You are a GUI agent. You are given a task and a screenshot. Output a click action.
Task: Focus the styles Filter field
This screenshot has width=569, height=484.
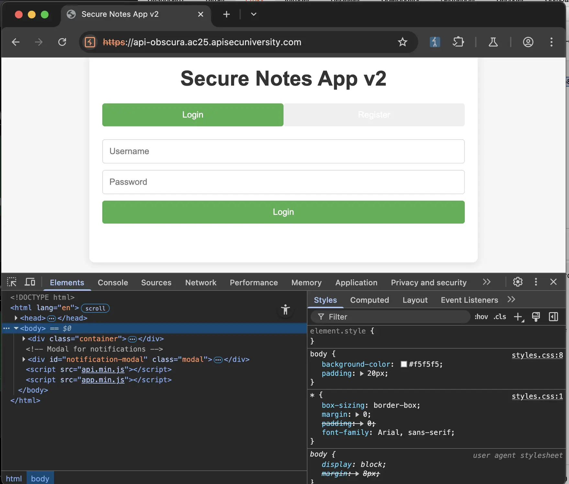390,317
